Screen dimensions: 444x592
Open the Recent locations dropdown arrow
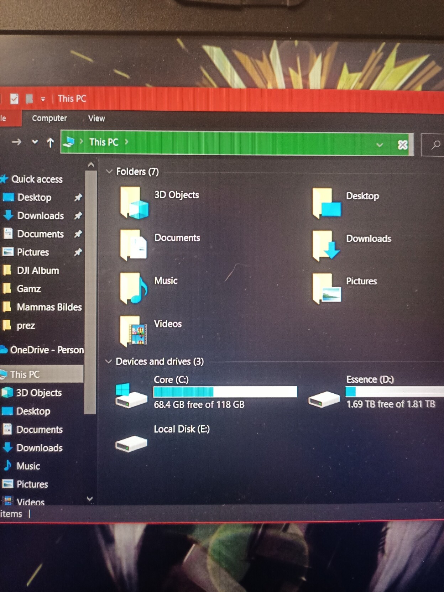[x=35, y=142]
